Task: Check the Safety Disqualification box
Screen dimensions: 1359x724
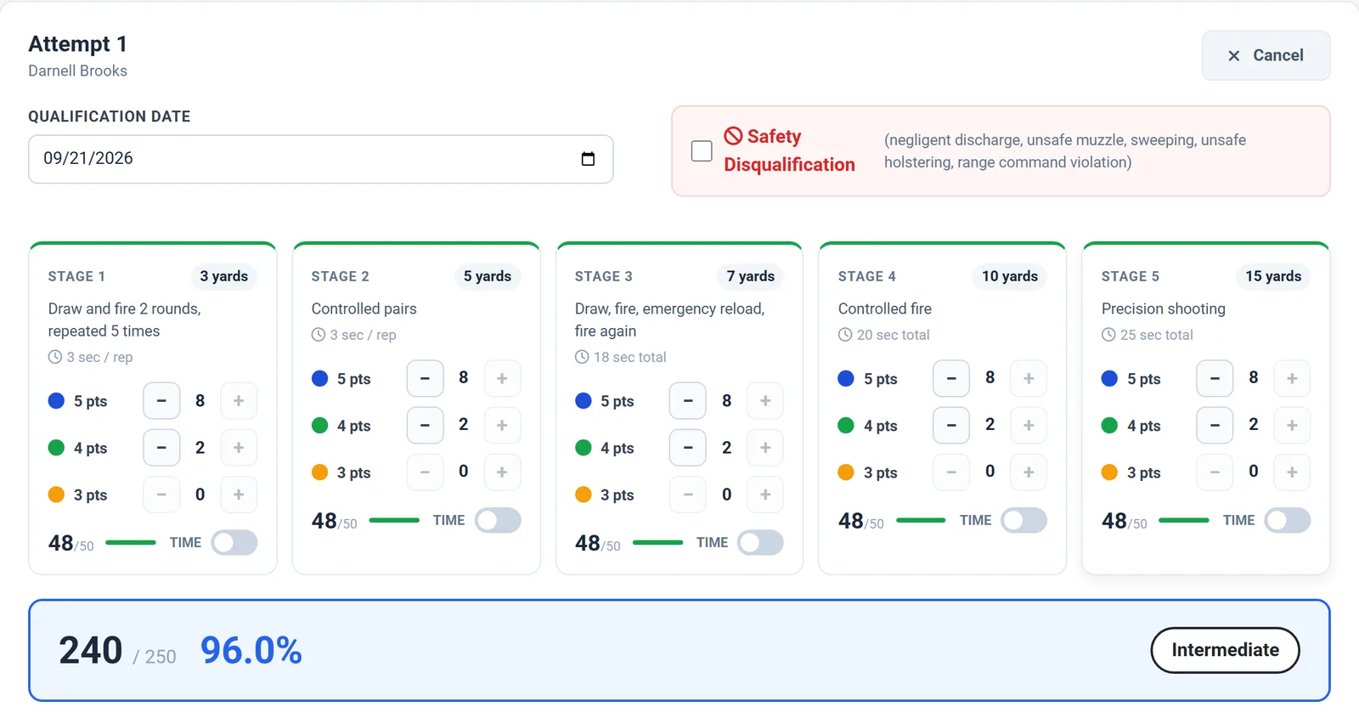Action: pos(702,151)
